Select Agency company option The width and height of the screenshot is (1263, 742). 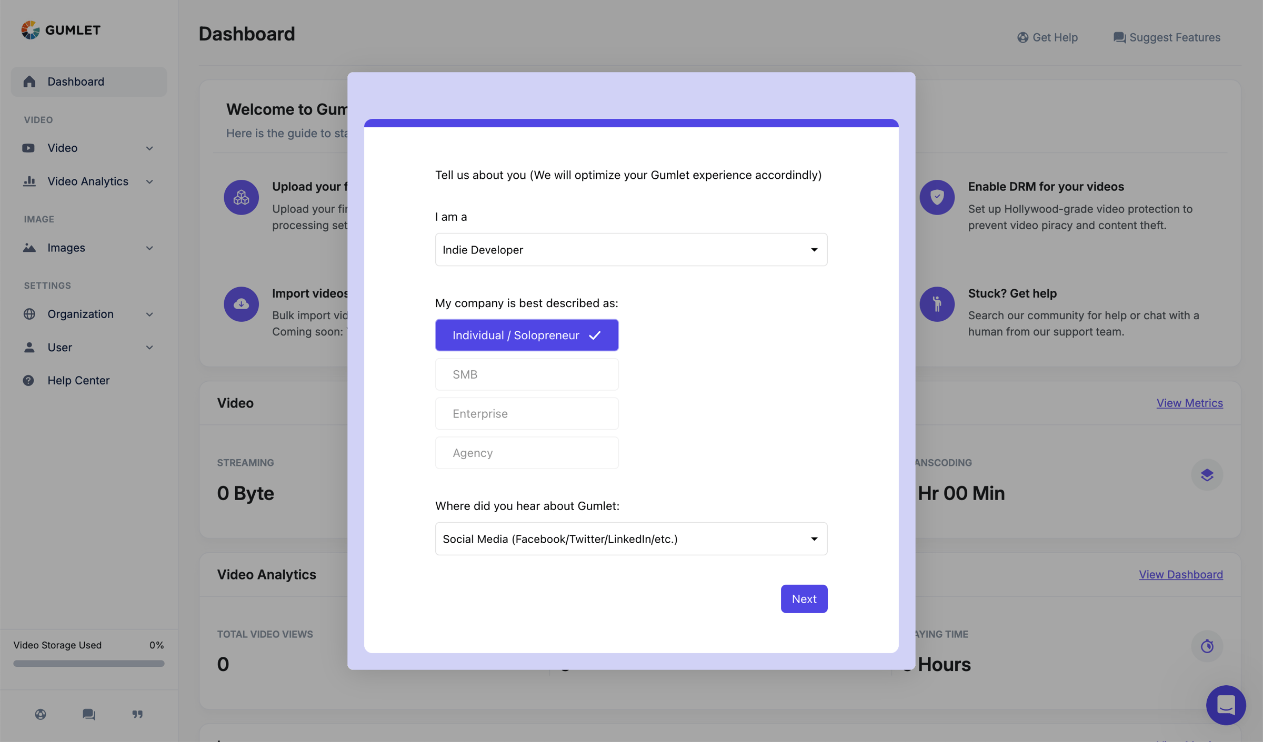pyautogui.click(x=527, y=453)
